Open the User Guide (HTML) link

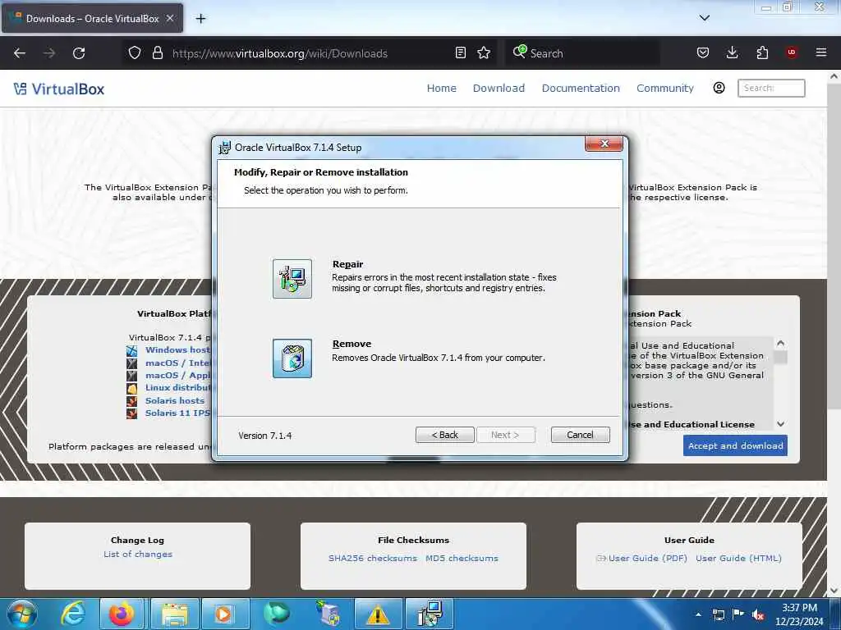[x=738, y=558]
